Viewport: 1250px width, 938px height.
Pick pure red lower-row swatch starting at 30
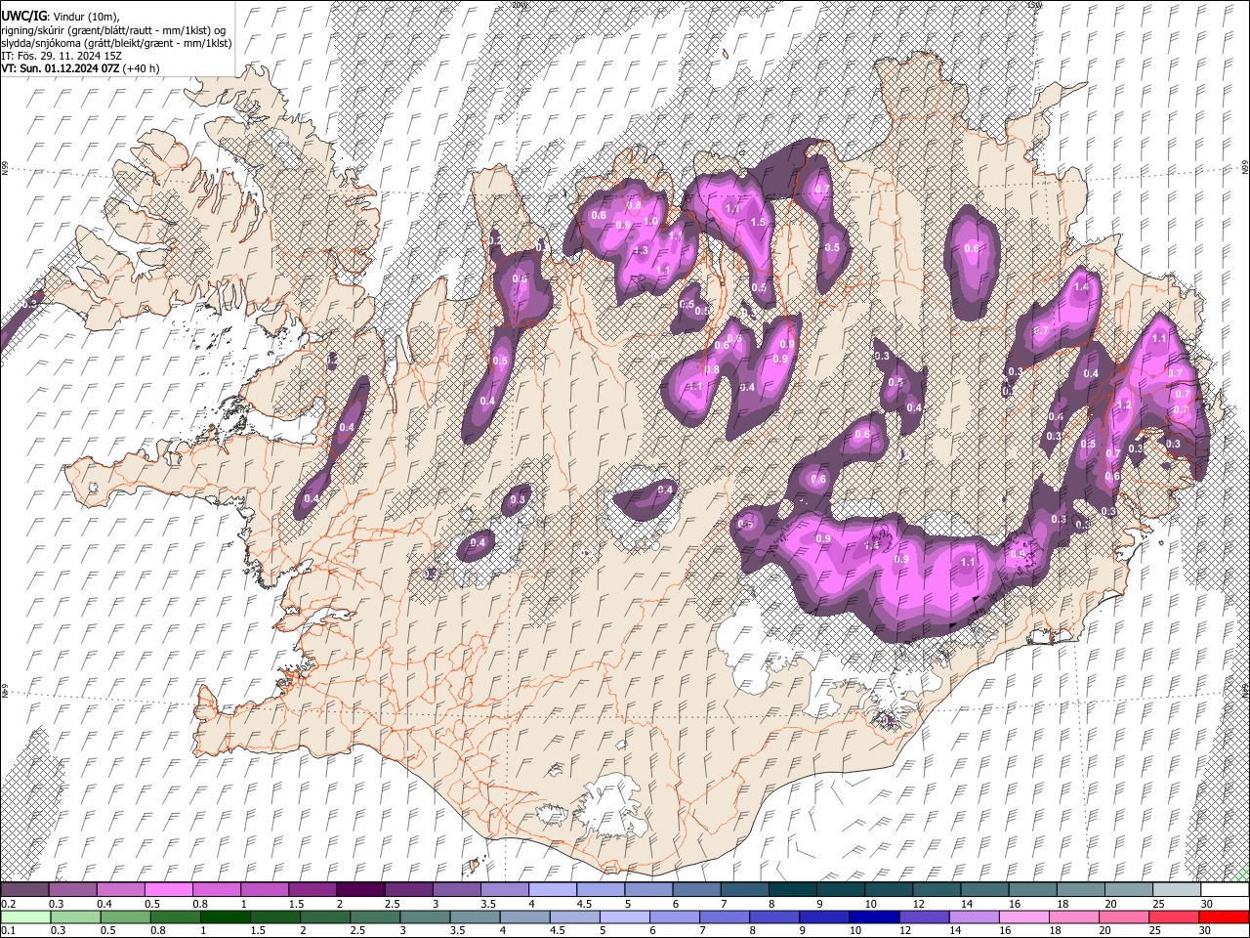(x=1224, y=917)
